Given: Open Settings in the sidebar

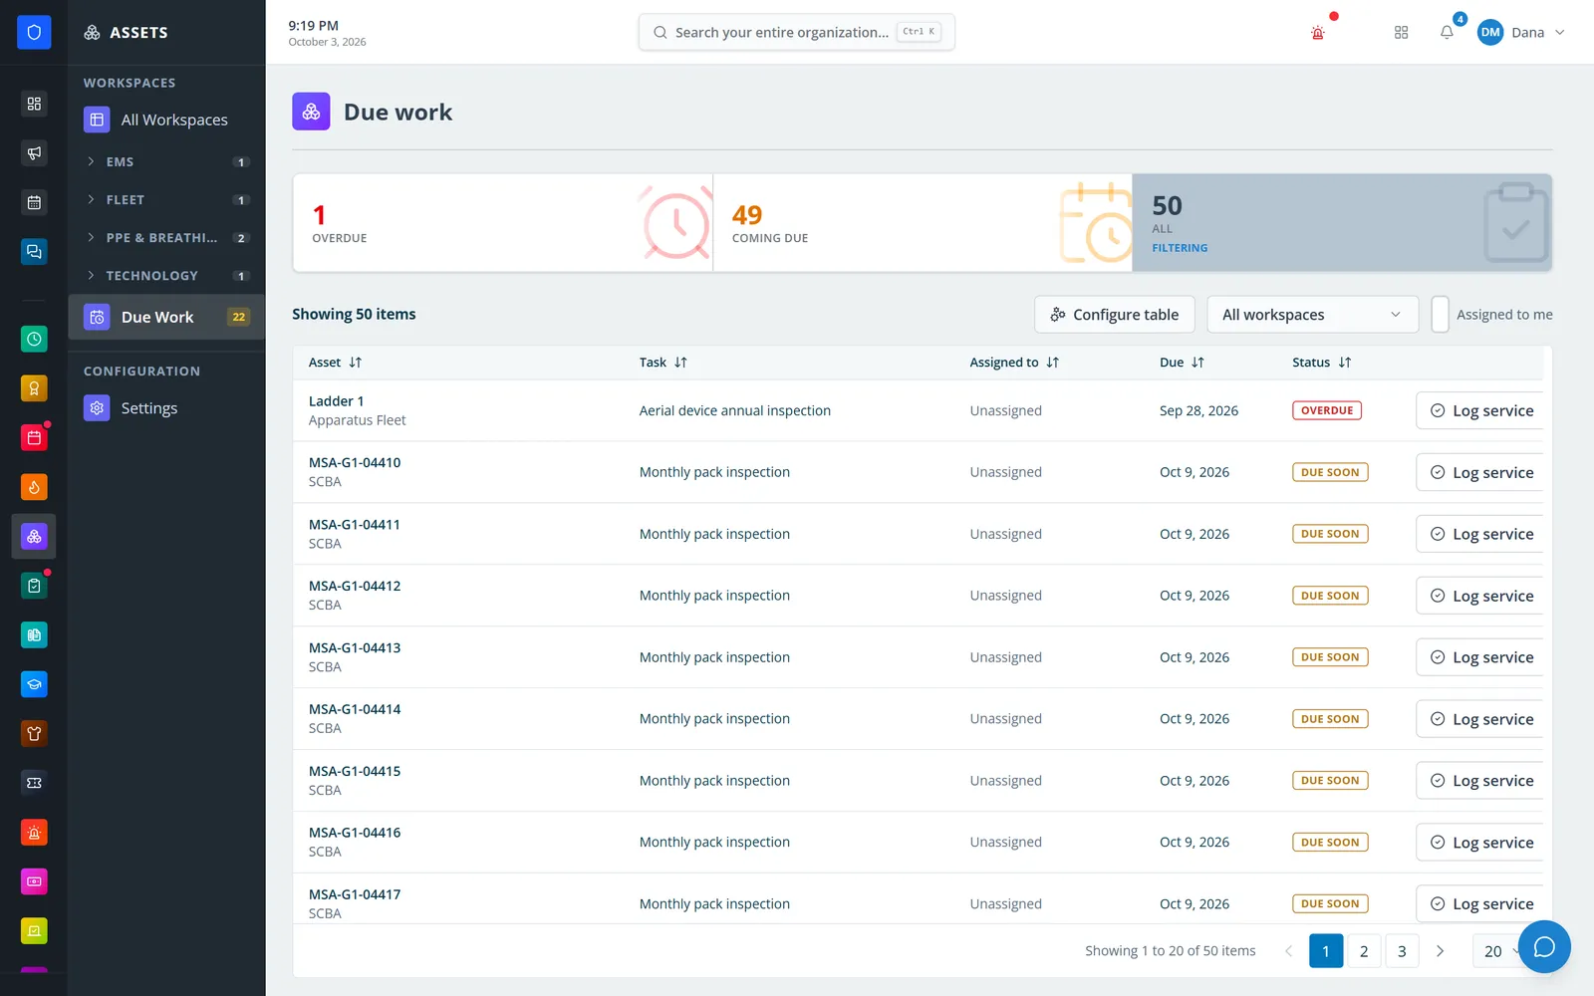Looking at the screenshot, I should tap(149, 408).
